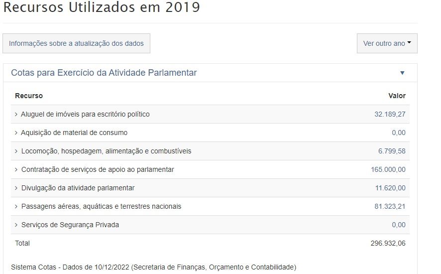Viewport: 441px width, 274px height.
Task: Open the 6.799,58 value link
Action: 392,151
